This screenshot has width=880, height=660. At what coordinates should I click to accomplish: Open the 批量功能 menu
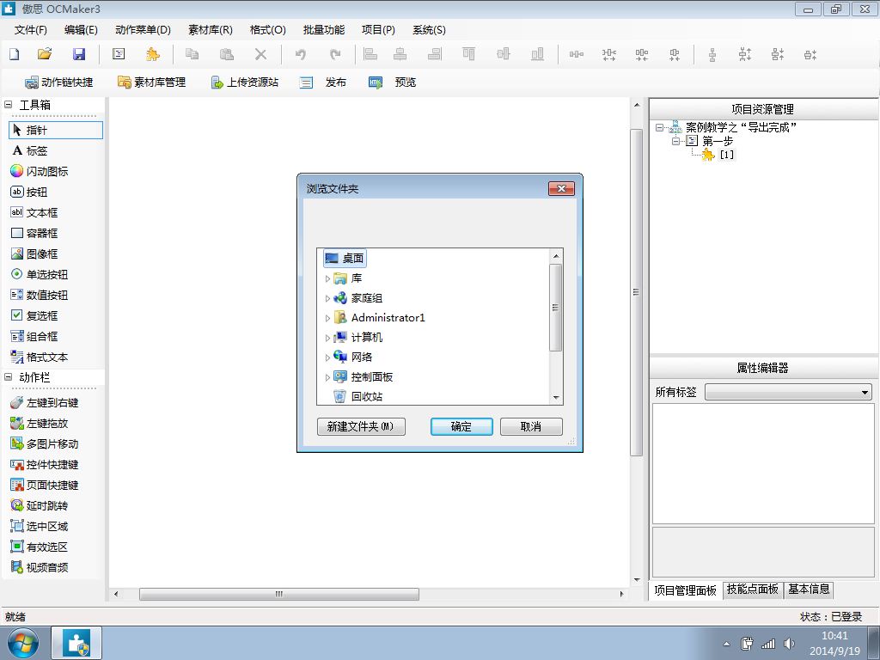324,30
